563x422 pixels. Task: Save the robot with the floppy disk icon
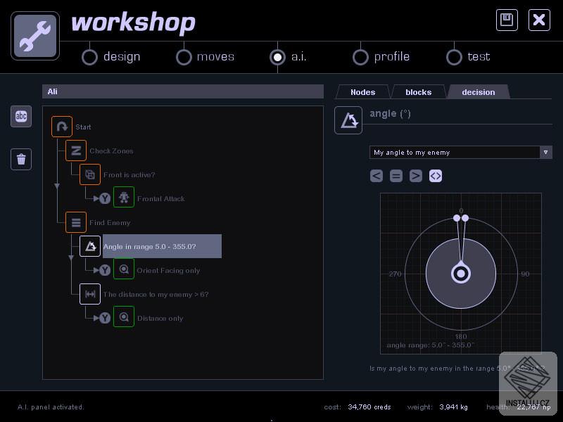507,20
